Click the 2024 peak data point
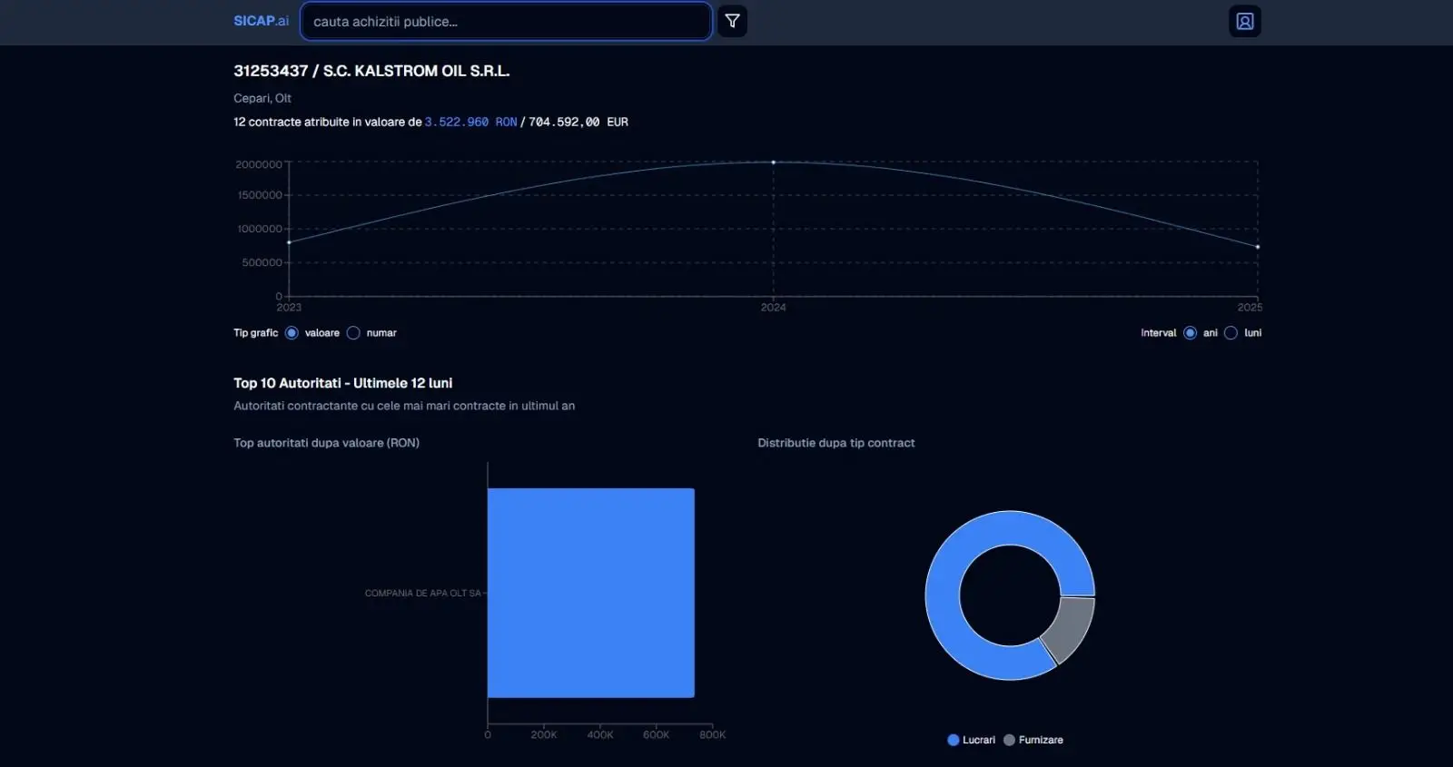The height and width of the screenshot is (767, 1453). pos(774,162)
